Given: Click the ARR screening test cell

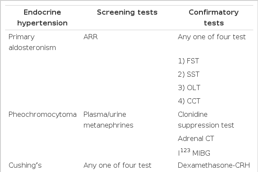Looking at the screenshot, I should (x=90, y=37).
